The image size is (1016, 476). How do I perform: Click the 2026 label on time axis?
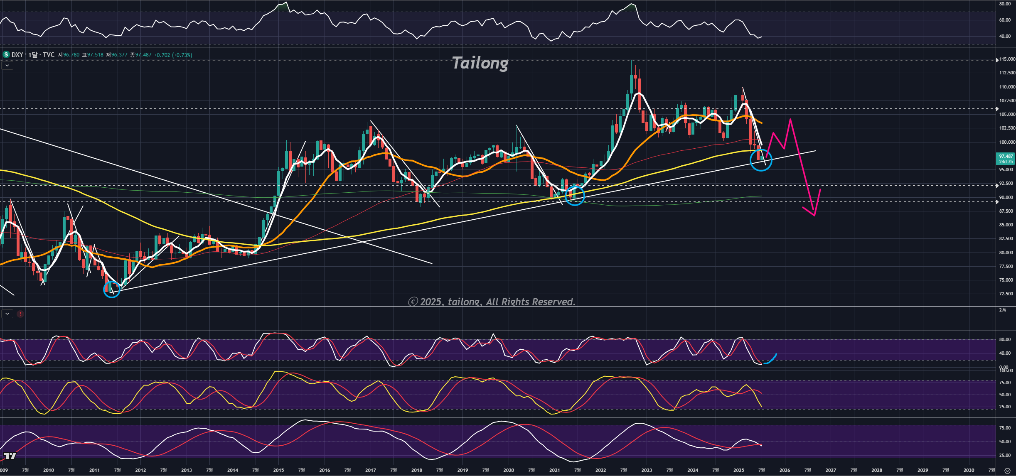pos(785,470)
